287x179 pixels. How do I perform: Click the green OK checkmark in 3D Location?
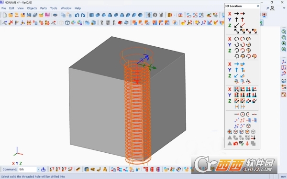point(242,143)
